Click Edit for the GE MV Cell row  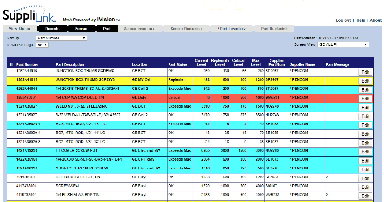[x=365, y=81]
